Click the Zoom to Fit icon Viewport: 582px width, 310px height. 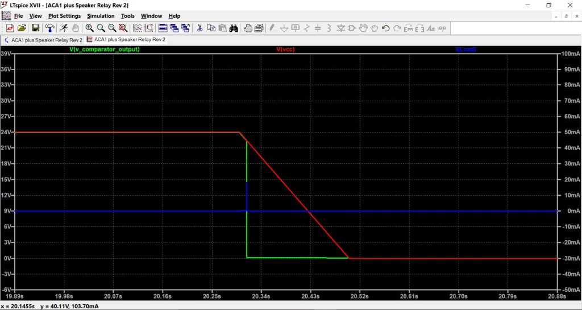coord(123,28)
